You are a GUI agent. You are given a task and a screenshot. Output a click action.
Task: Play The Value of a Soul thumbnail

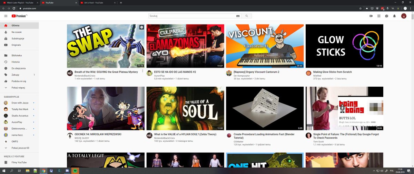click(x=185, y=108)
